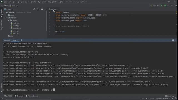Screen dimensions: 178x100
Task: Hide the Terminal panel with minus icon
Action: 176,40
